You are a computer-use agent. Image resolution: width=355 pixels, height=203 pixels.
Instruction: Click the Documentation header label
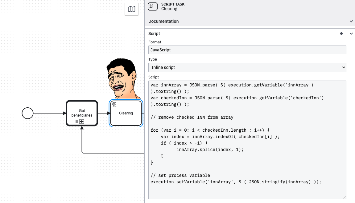[x=163, y=21]
